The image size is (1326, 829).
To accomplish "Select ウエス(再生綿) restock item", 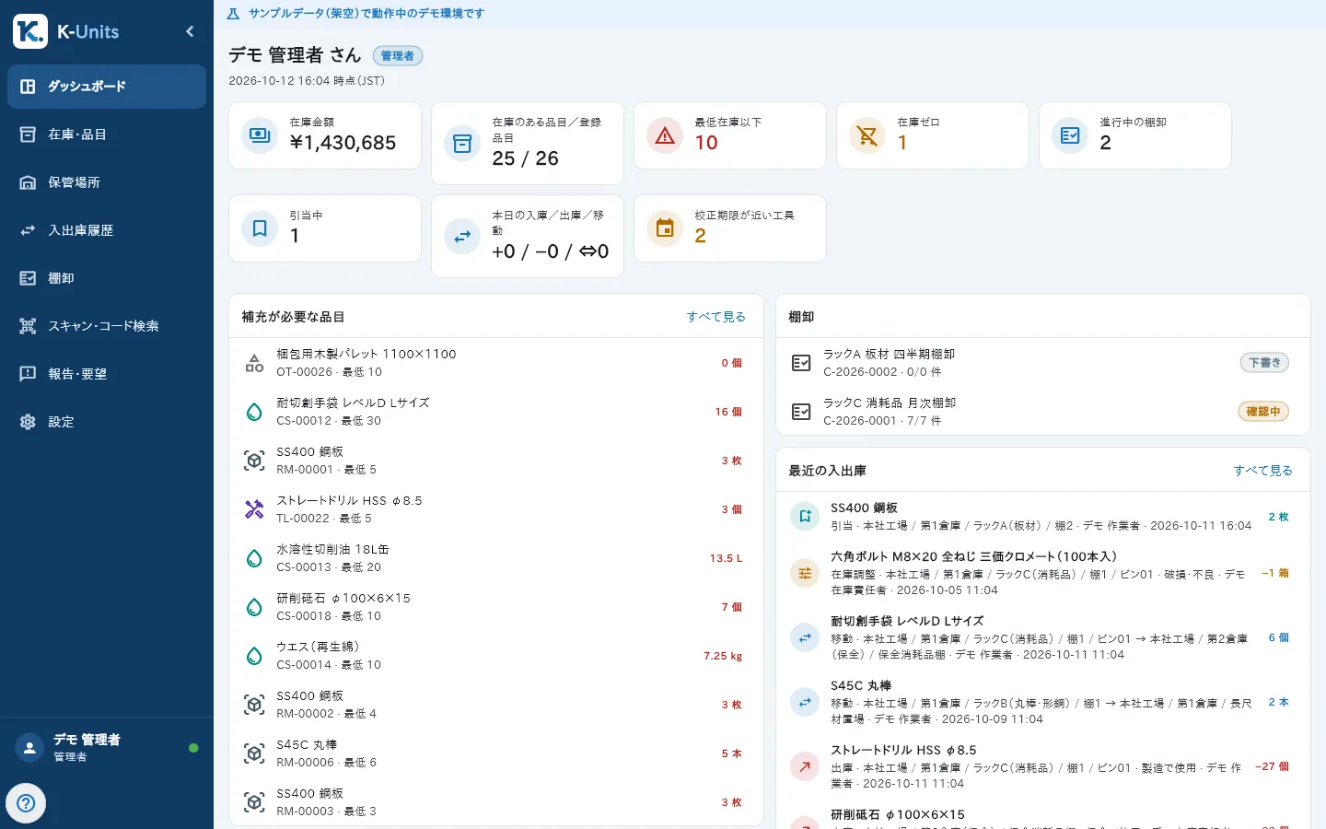I will [496, 656].
